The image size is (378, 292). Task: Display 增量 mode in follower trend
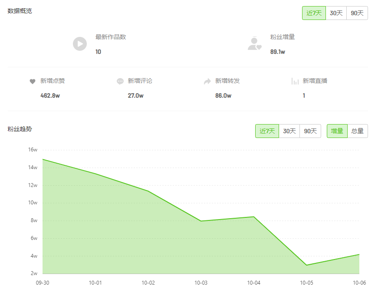tap(337, 131)
